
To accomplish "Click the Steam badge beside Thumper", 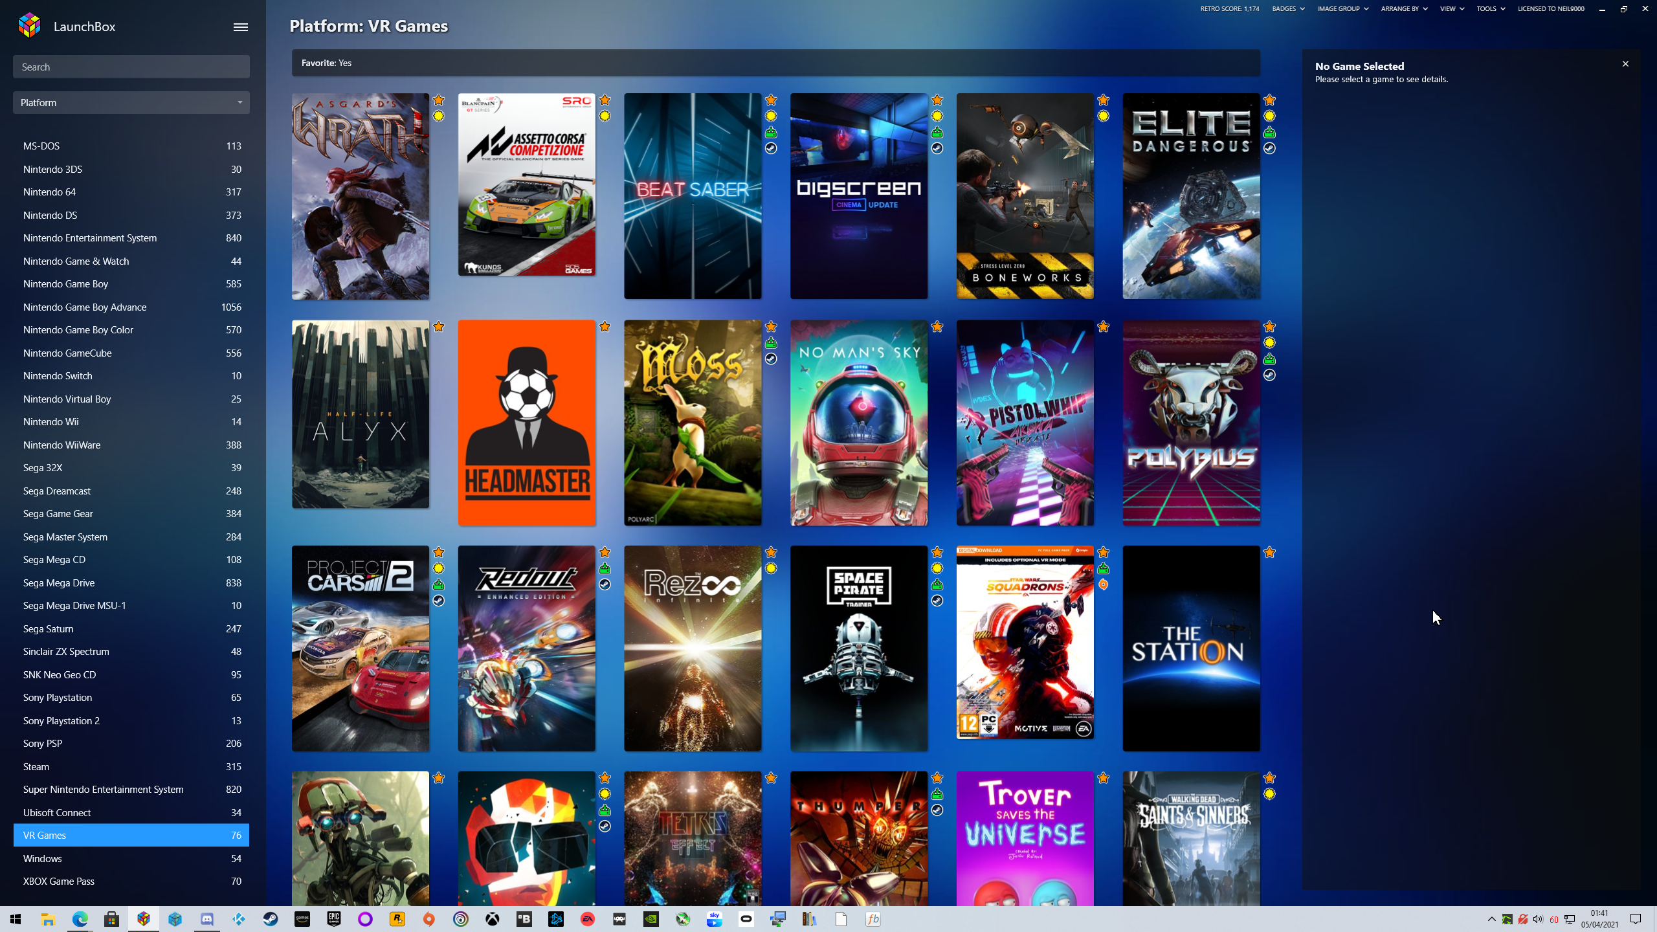I will click(x=937, y=810).
